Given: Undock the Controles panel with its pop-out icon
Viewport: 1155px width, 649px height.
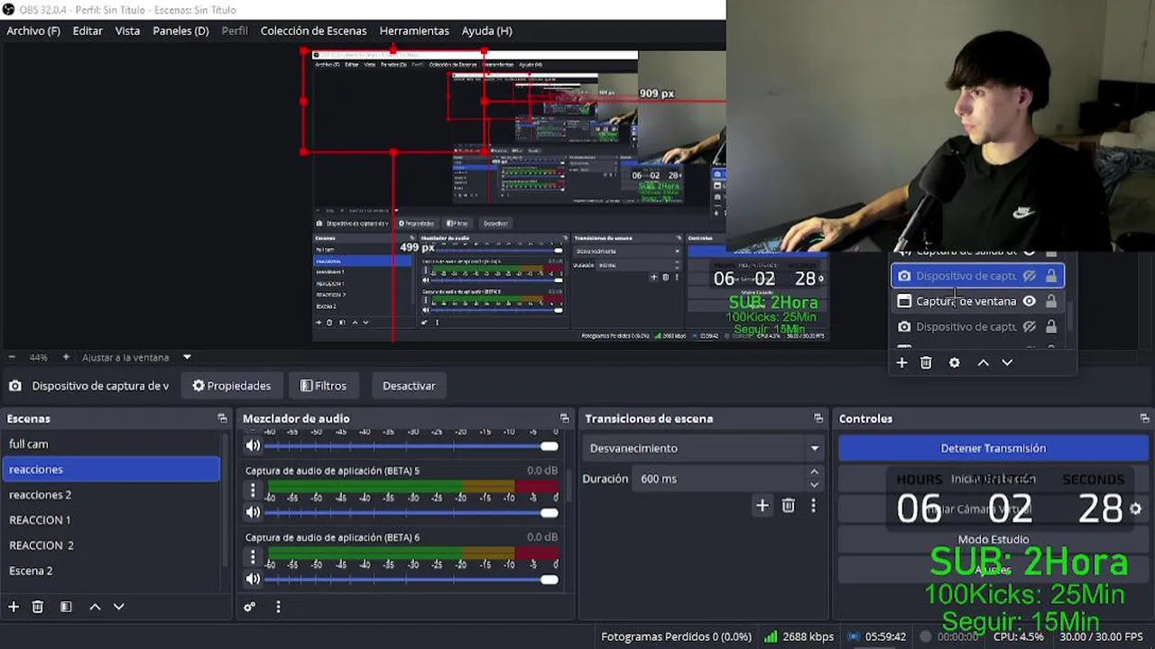Looking at the screenshot, I should (1144, 418).
